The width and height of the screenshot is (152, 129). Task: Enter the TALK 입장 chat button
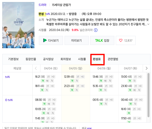(102, 40)
